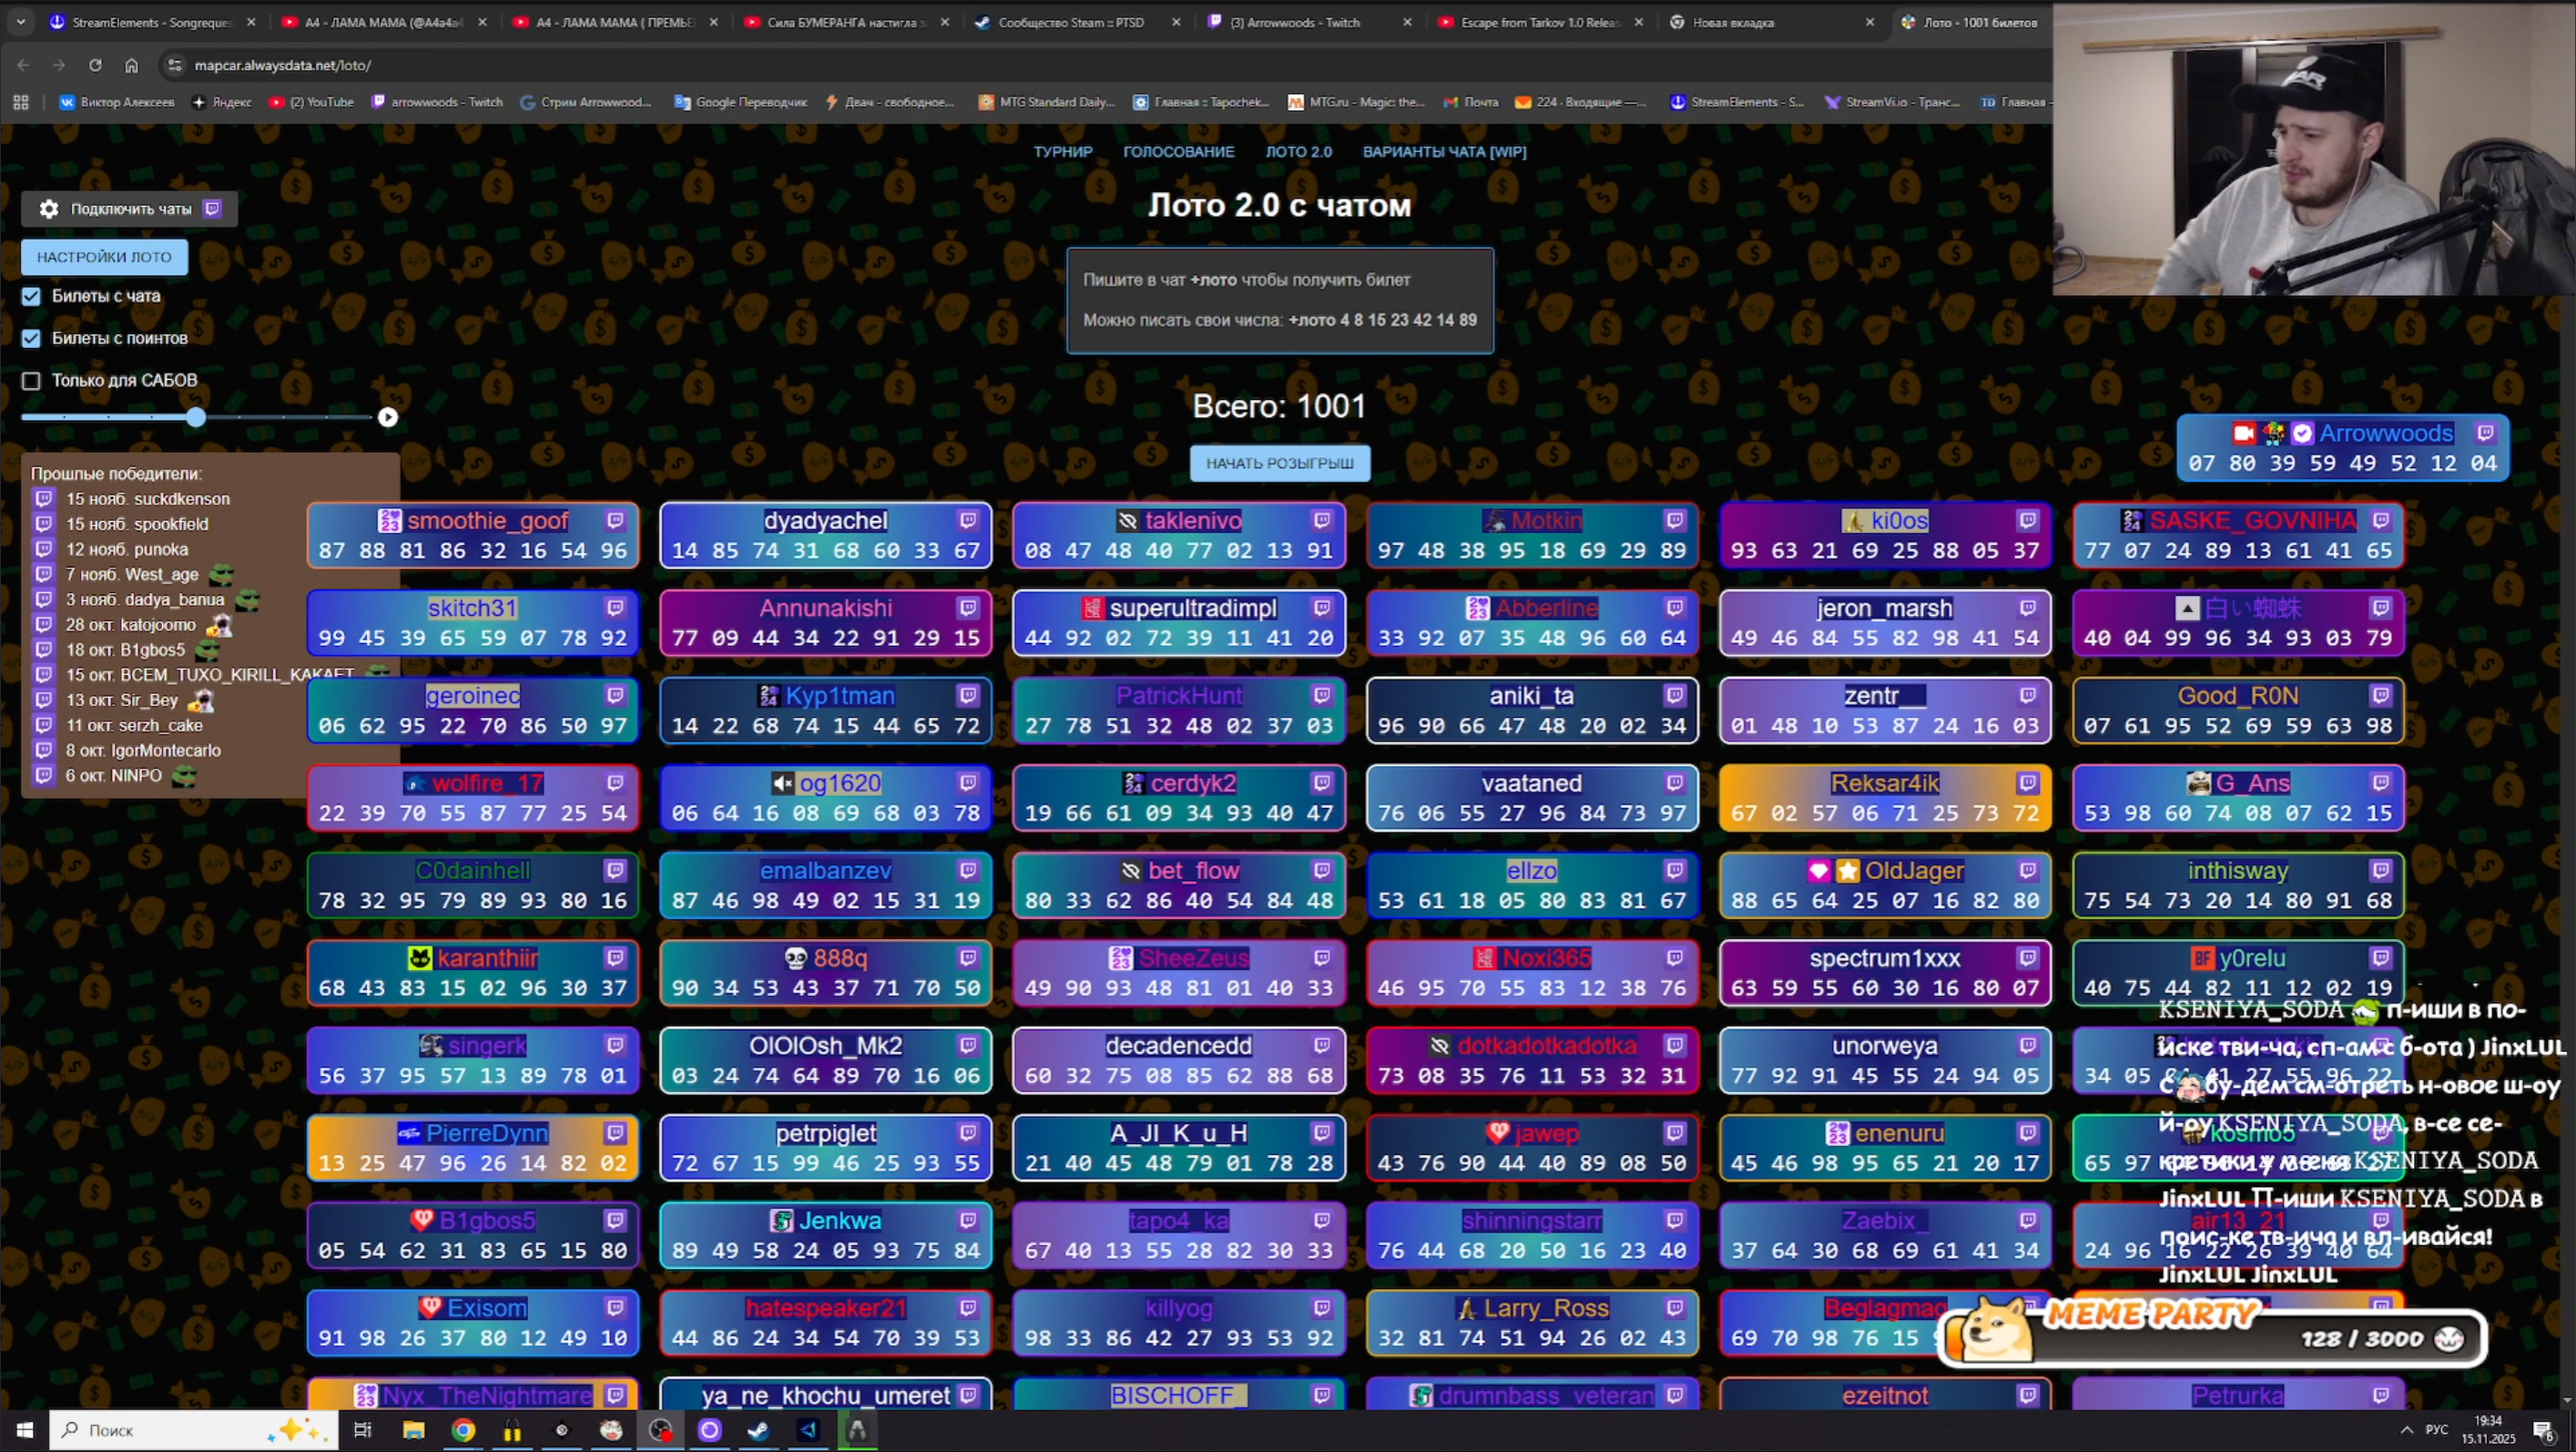
Task: Open the site info control in the address bar
Action: tap(175, 65)
